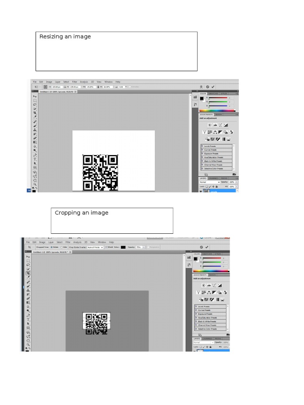The image size is (304, 405).
Task: Click foreground color swatch in upper Color panel
Action: pos(201,98)
